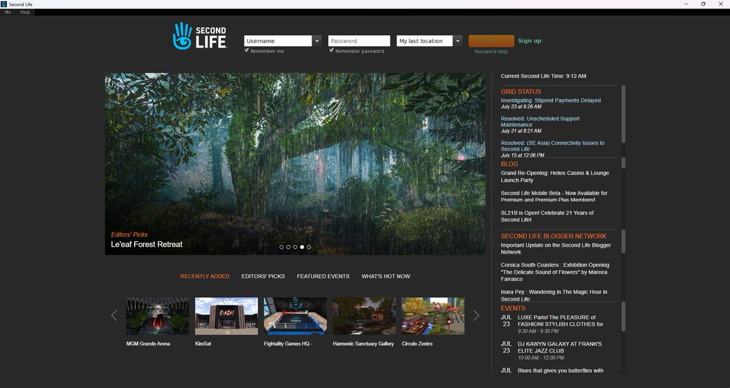The image size is (730, 388).
Task: Select the fourth carousel dot
Action: click(302, 247)
